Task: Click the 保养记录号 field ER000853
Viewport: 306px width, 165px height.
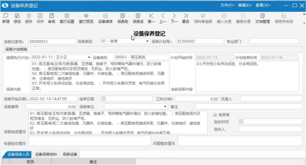Action: [x=52, y=41]
